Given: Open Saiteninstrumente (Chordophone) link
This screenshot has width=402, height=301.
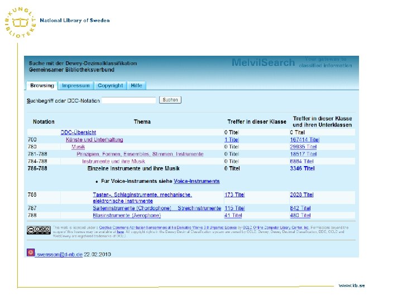Looking at the screenshot, I should pyautogui.click(x=157, y=208).
